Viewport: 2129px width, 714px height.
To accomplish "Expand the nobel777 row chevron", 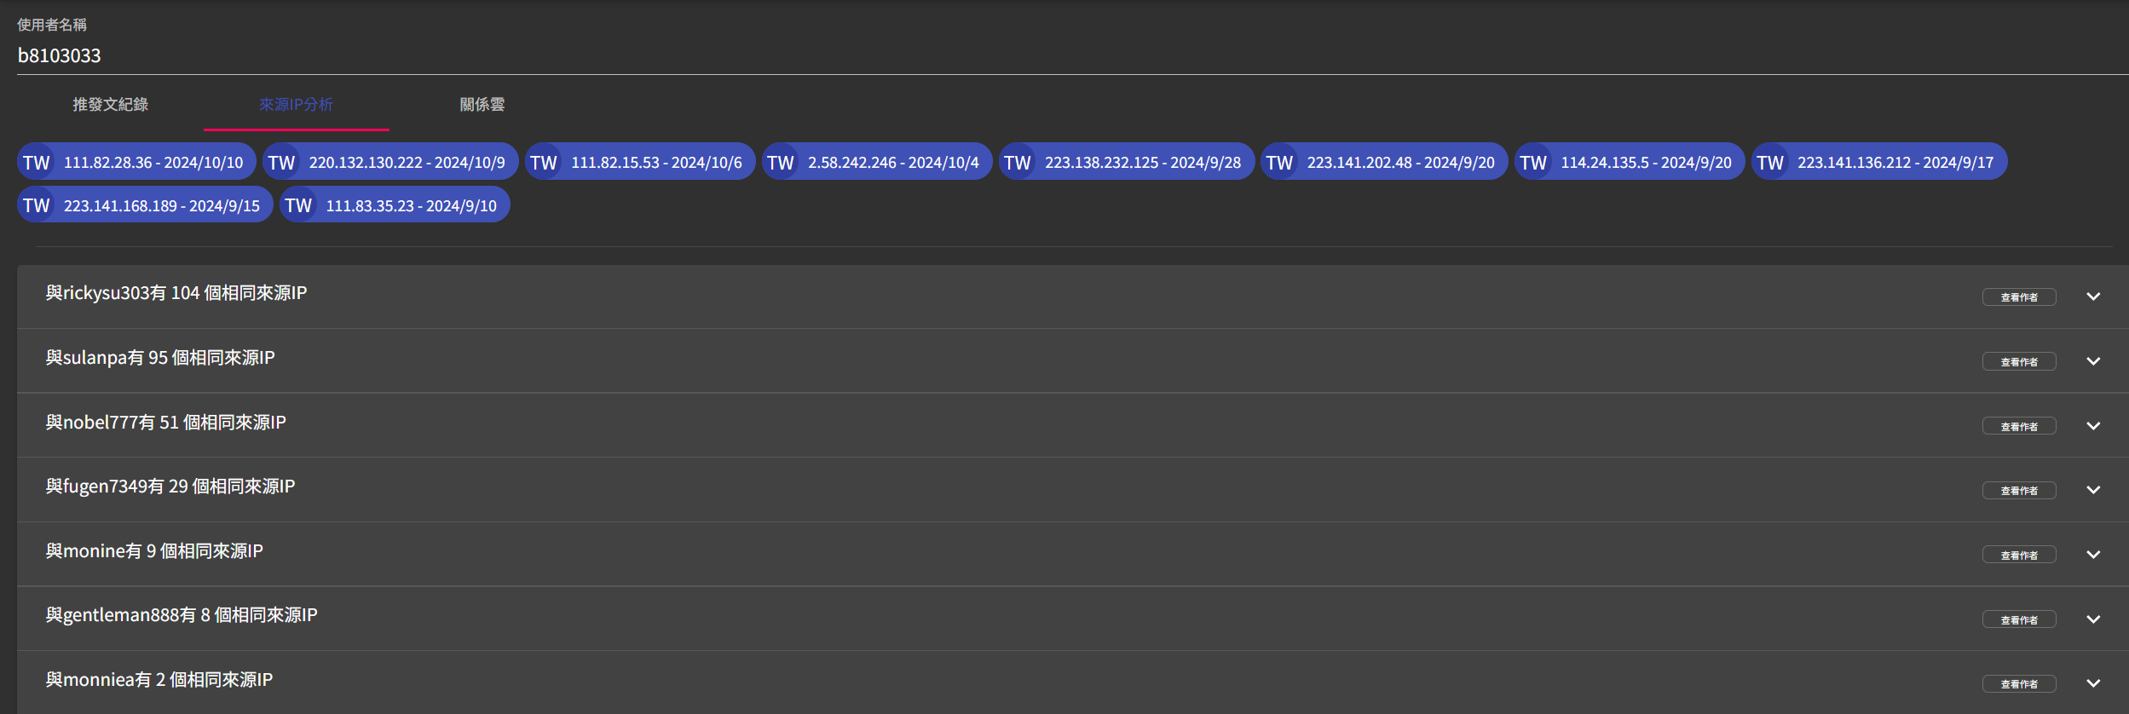I will pos(2093,426).
